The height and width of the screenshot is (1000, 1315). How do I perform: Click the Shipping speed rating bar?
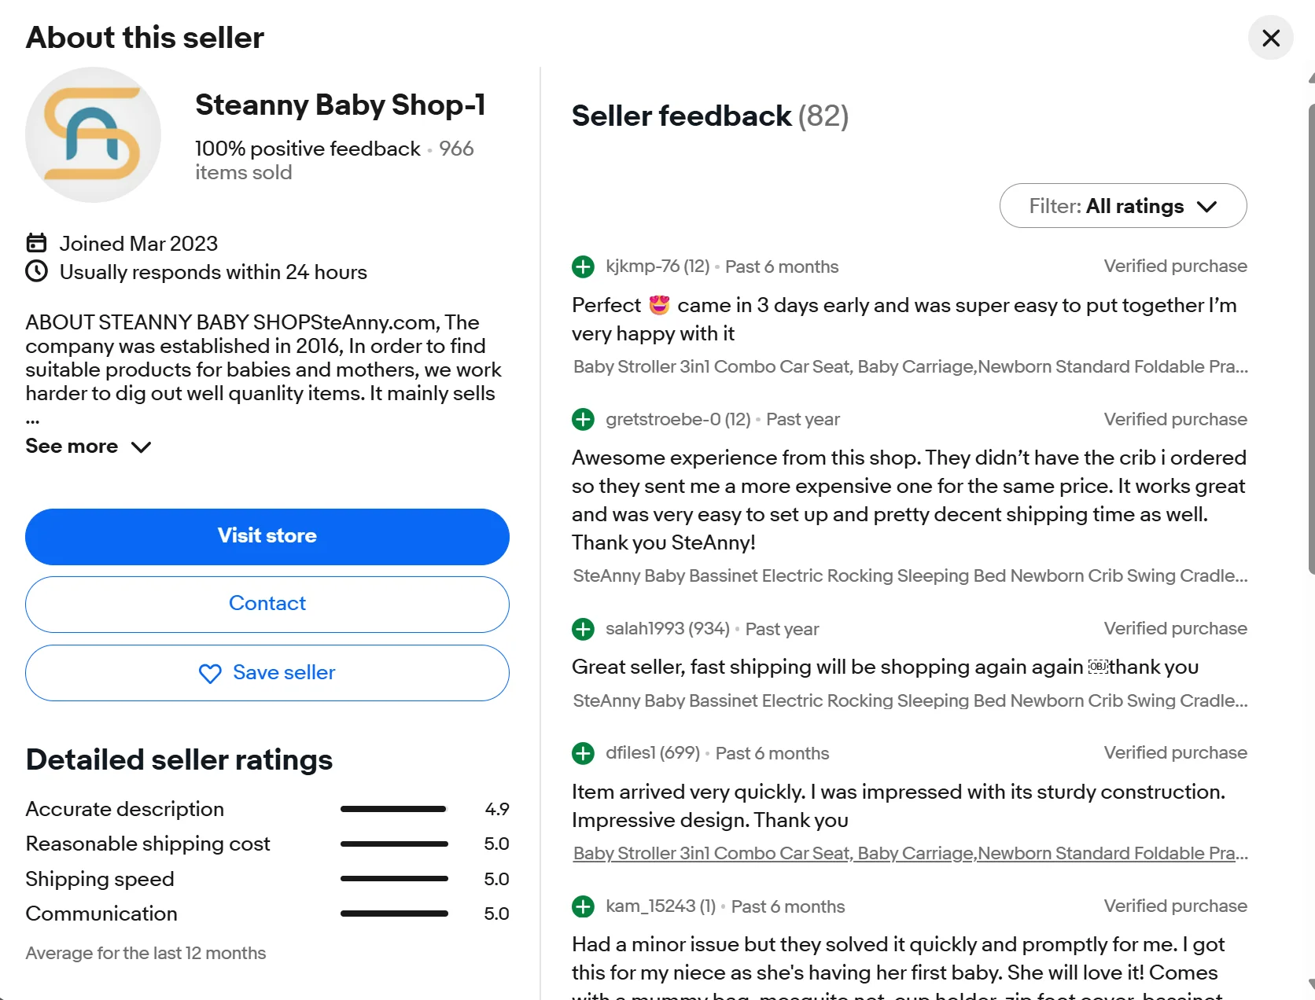[393, 879]
